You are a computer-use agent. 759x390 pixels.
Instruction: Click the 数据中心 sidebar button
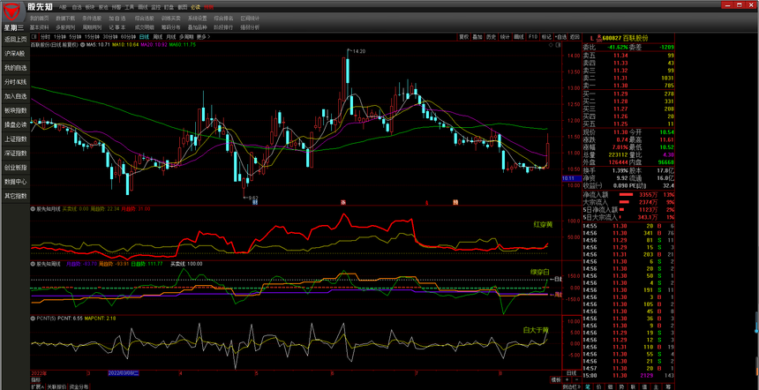[16, 182]
